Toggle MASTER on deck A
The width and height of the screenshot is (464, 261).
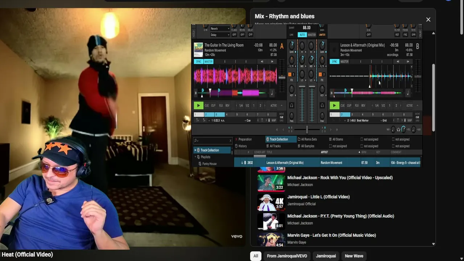[208, 62]
